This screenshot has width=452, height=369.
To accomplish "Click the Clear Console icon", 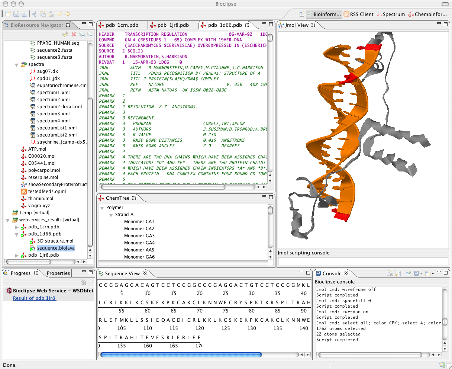I will [390, 273].
